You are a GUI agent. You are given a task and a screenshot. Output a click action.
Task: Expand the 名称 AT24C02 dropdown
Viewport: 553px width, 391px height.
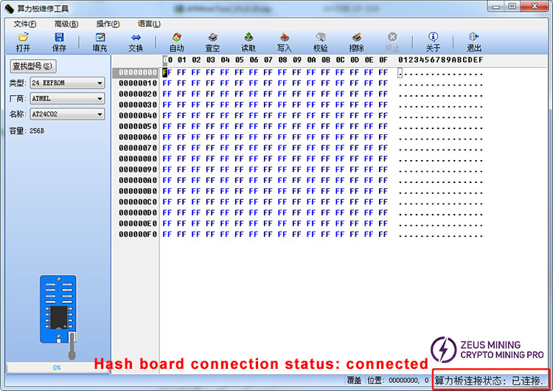100,114
